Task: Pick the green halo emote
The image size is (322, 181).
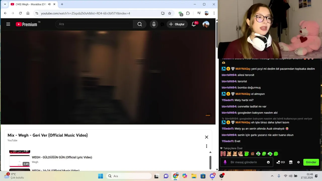Action: [247, 154]
